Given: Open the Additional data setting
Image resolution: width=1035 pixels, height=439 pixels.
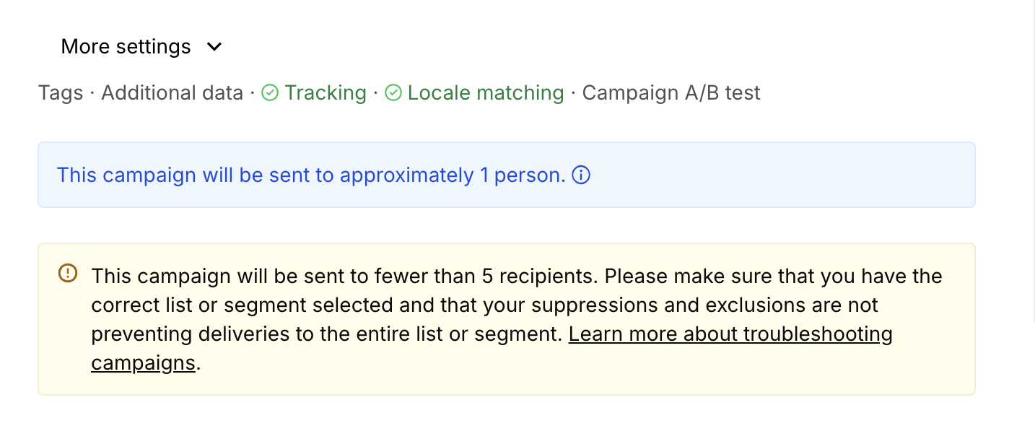Looking at the screenshot, I should [x=172, y=93].
